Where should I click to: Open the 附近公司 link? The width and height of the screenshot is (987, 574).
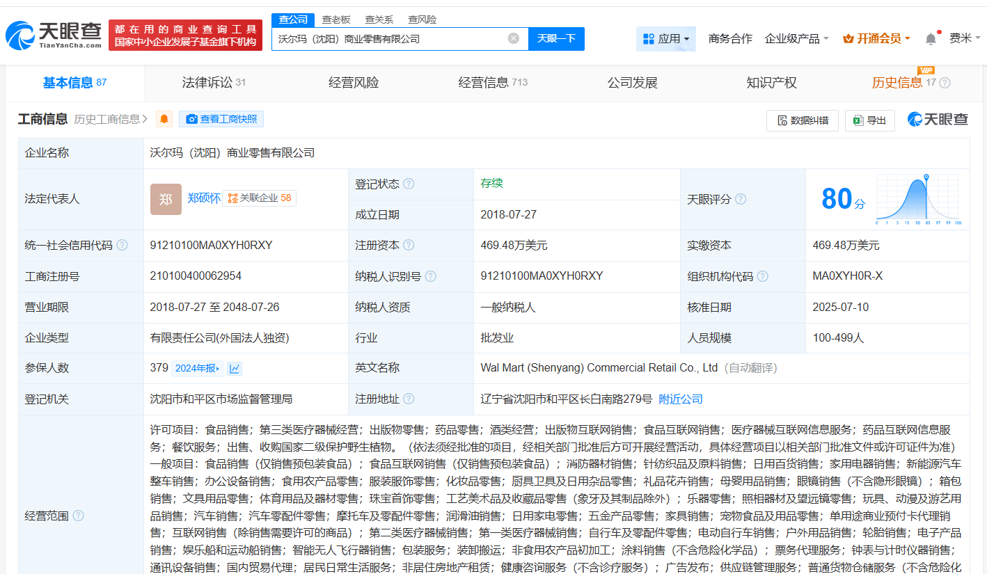click(681, 399)
